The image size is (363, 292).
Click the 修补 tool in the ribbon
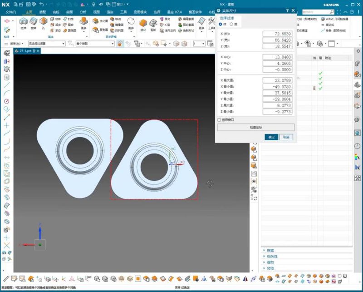(143, 23)
